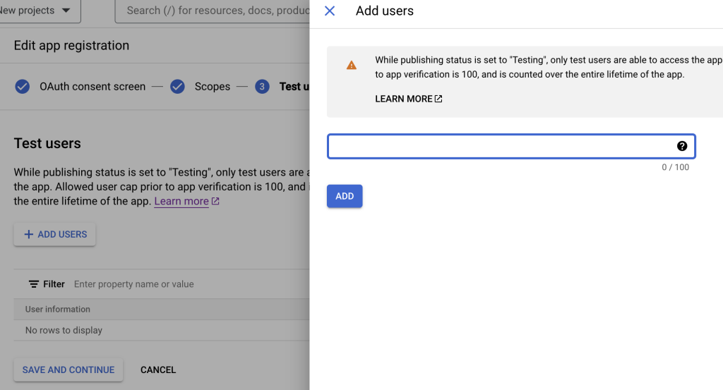723x390 pixels.
Task: Click the OAuth consent screen checkmark icon
Action: pos(22,87)
